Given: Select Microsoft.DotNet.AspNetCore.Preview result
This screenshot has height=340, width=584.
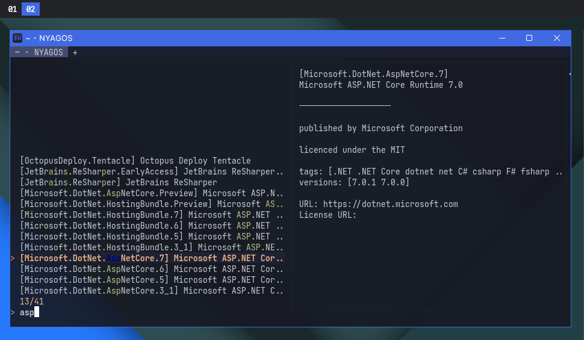Looking at the screenshot, I should click(x=151, y=193).
